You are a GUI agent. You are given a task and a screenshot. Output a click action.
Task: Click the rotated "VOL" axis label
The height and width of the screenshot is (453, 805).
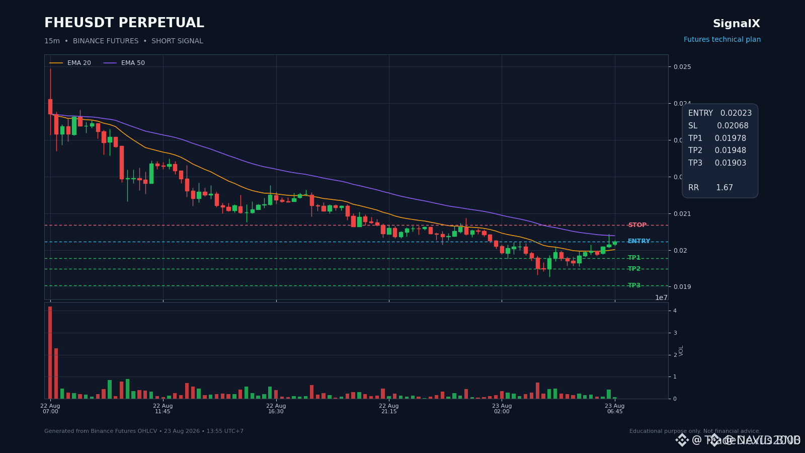[681, 351]
